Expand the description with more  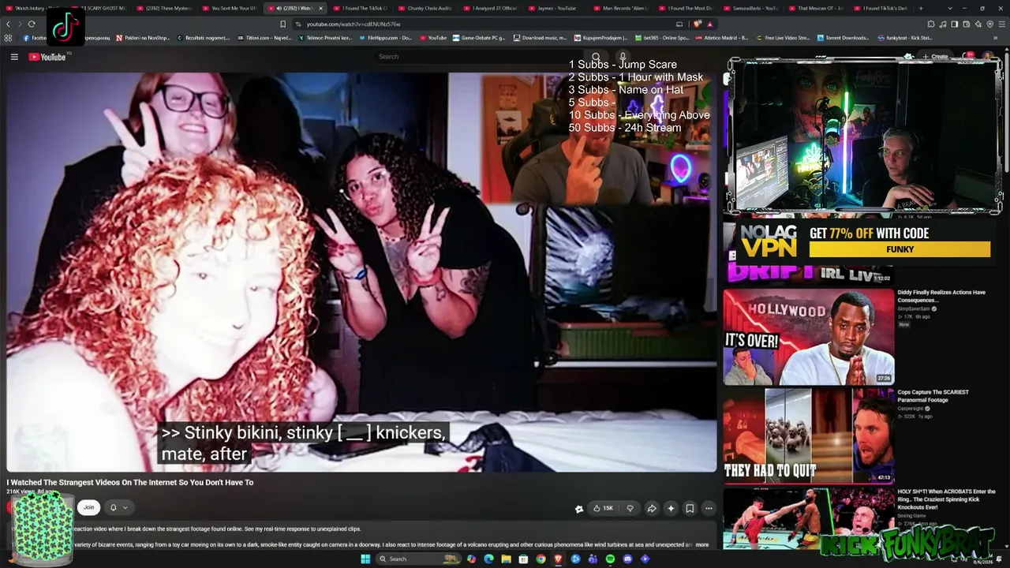click(x=701, y=544)
